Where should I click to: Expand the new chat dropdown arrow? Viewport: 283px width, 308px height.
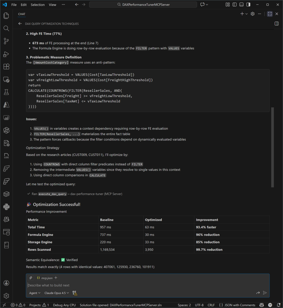click(247, 14)
